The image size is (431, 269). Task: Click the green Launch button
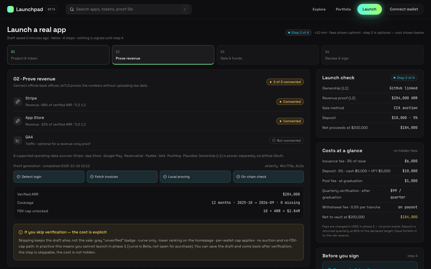(x=370, y=9)
